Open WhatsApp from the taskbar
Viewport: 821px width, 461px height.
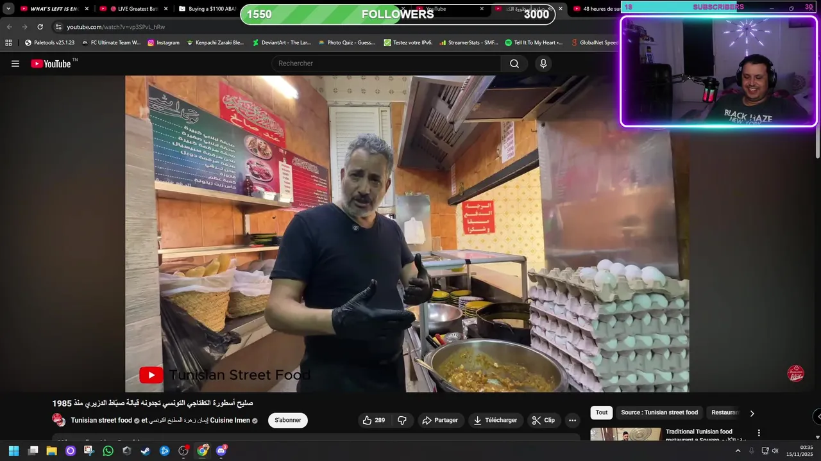click(108, 451)
